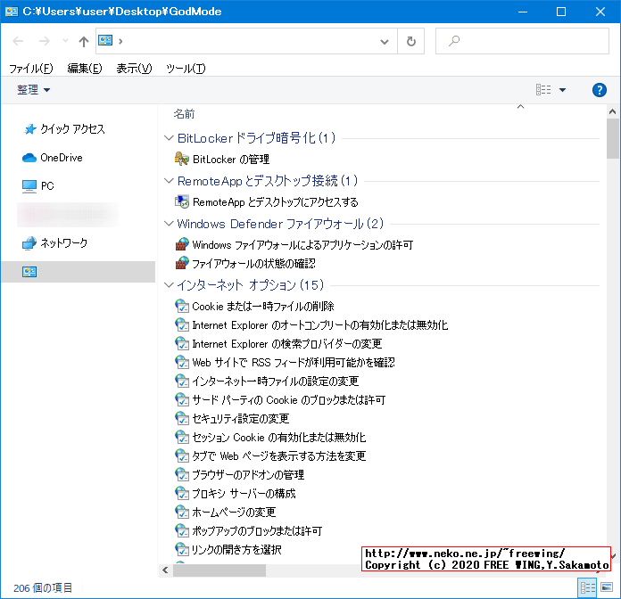Click icon for インターネット一時ファイルの設定の変更
The width and height of the screenshot is (621, 599).
[182, 381]
